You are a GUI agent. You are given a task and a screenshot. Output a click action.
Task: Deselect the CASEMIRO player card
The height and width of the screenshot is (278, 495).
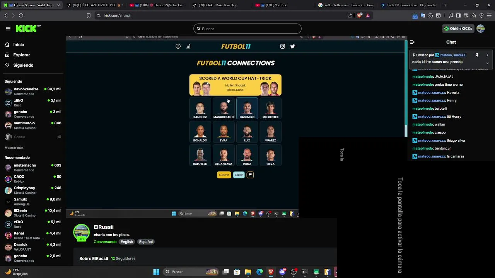(247, 108)
